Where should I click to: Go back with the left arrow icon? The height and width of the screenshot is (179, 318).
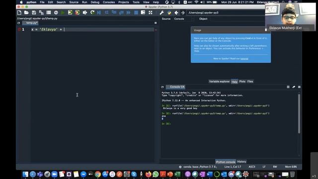(x=176, y=12)
